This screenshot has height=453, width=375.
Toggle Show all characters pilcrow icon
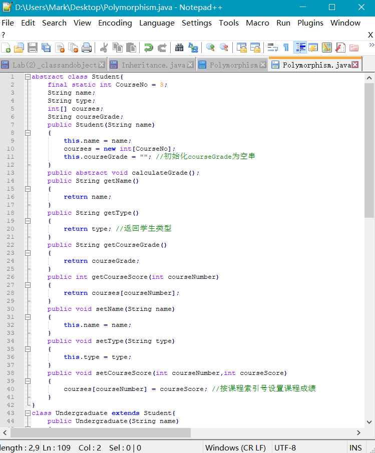[286, 48]
